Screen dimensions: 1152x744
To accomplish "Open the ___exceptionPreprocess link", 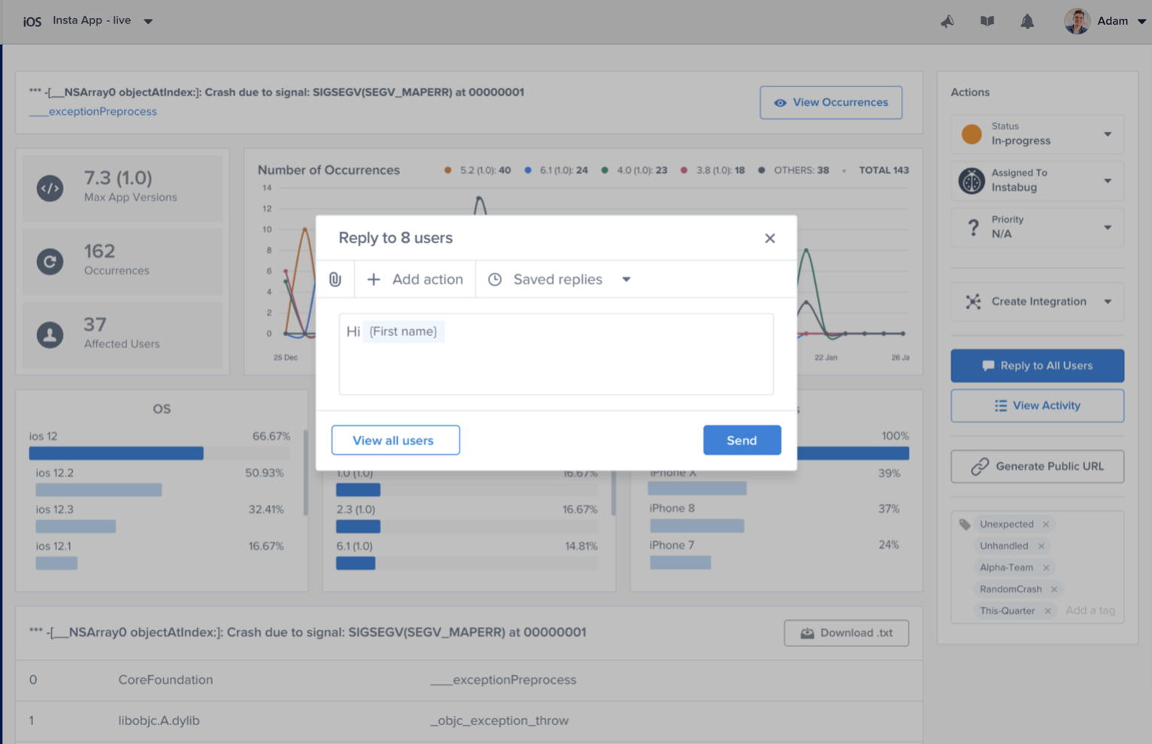I will (x=93, y=111).
